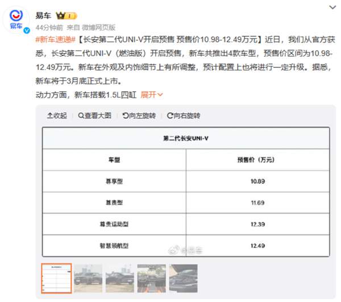Select the 尊贵运动型 model cell
The height and width of the screenshot is (302, 341).
pyautogui.click(x=114, y=224)
